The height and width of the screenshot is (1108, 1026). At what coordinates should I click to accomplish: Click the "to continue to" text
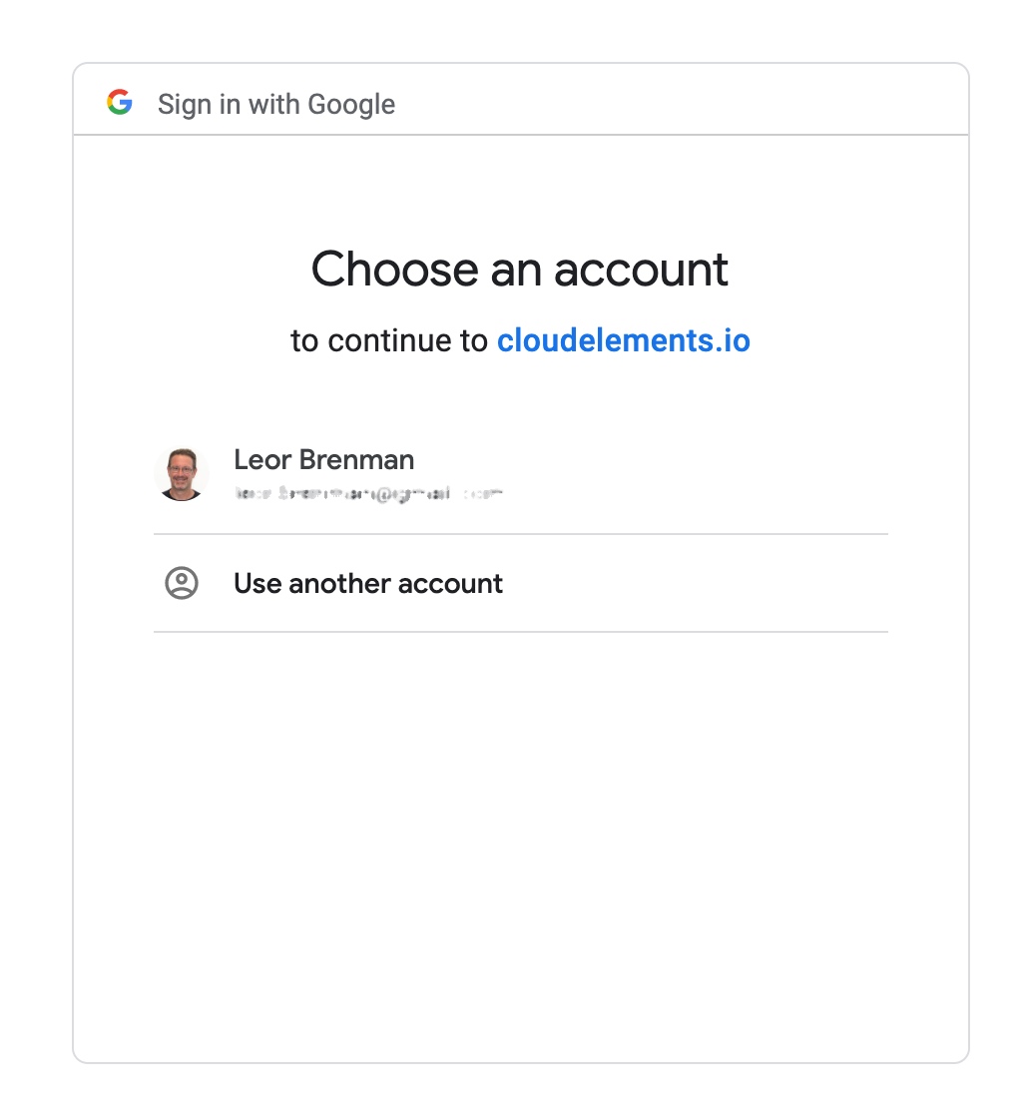pyautogui.click(x=388, y=340)
